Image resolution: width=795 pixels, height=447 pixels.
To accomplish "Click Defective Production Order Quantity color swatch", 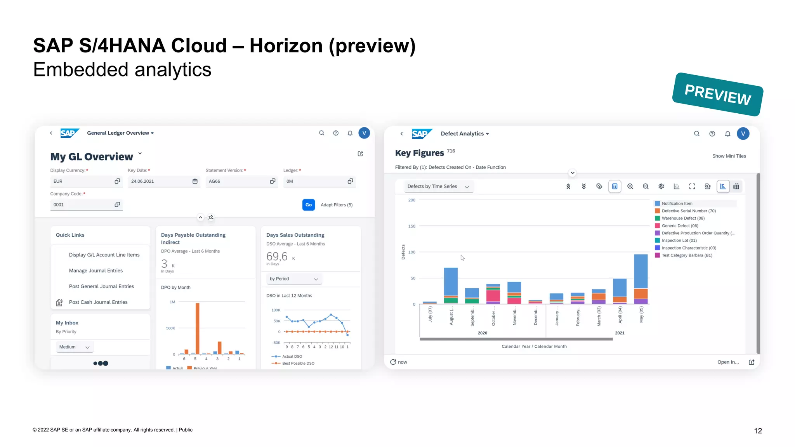I will pos(657,233).
